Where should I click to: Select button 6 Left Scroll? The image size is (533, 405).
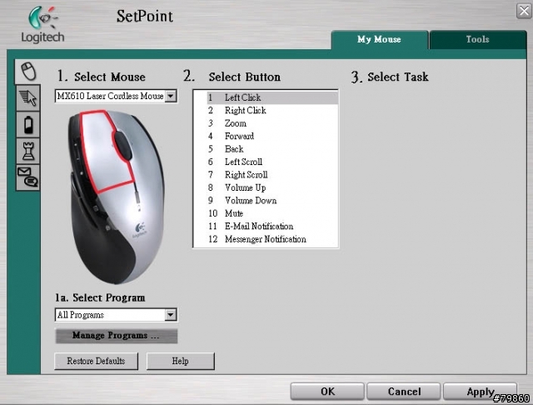click(272, 162)
